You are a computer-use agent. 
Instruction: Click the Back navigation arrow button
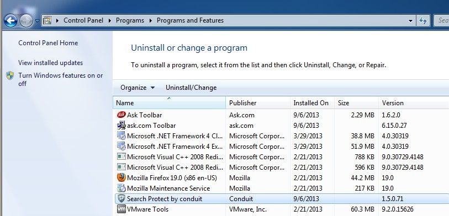[11, 20]
